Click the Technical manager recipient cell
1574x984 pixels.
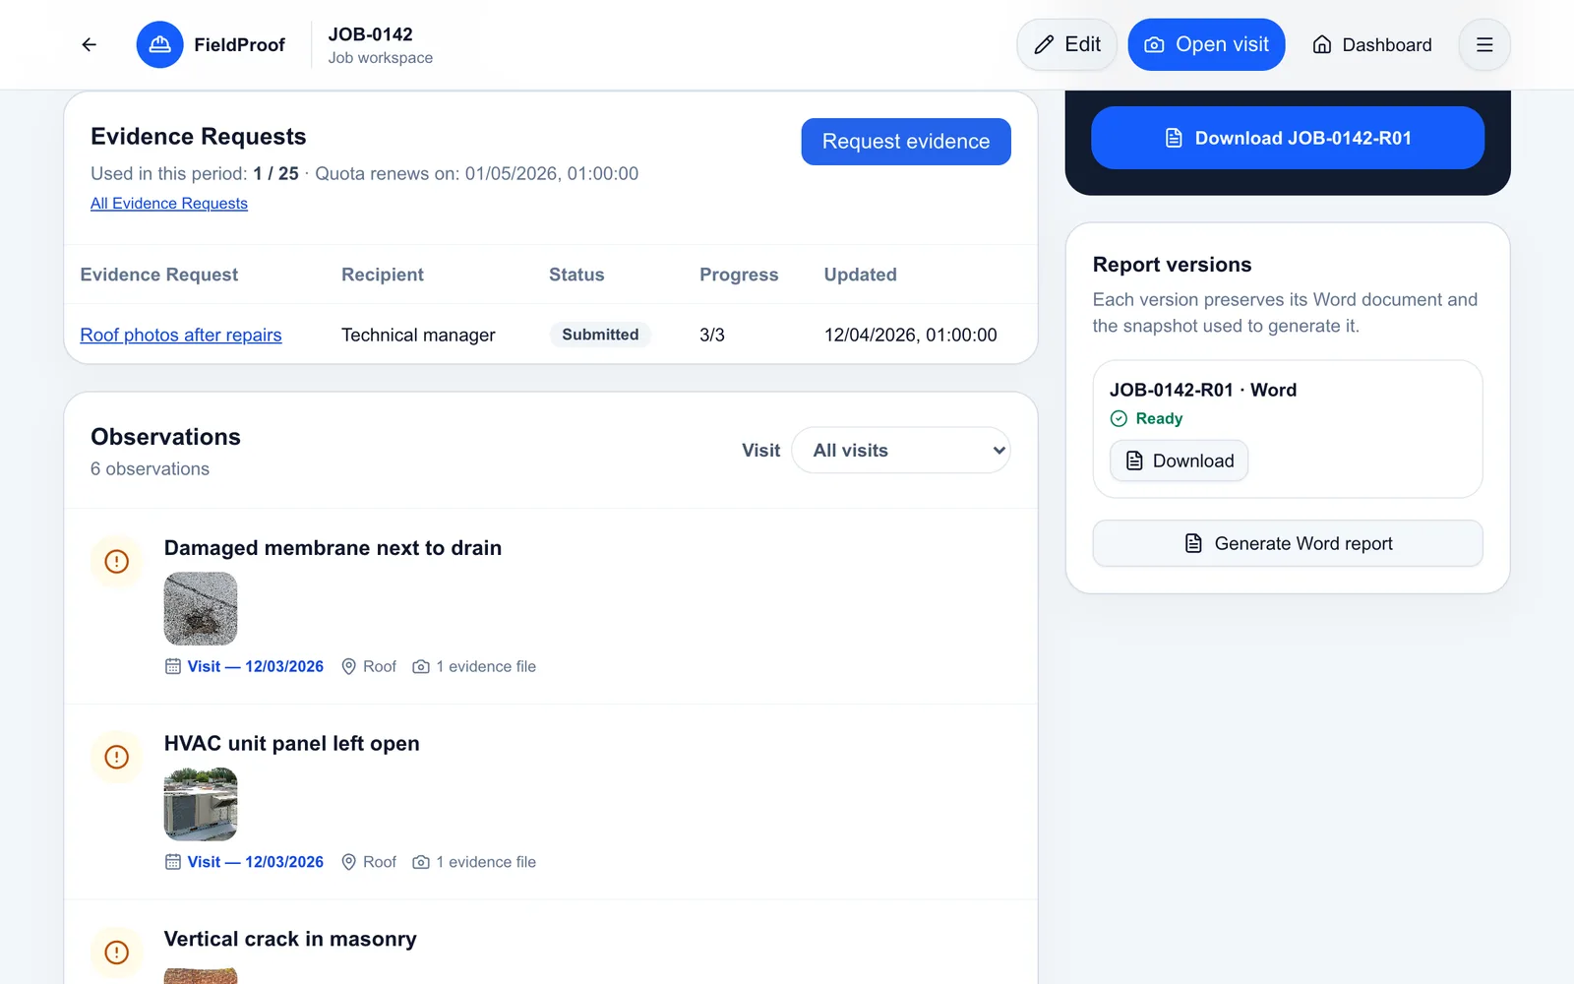418,335
